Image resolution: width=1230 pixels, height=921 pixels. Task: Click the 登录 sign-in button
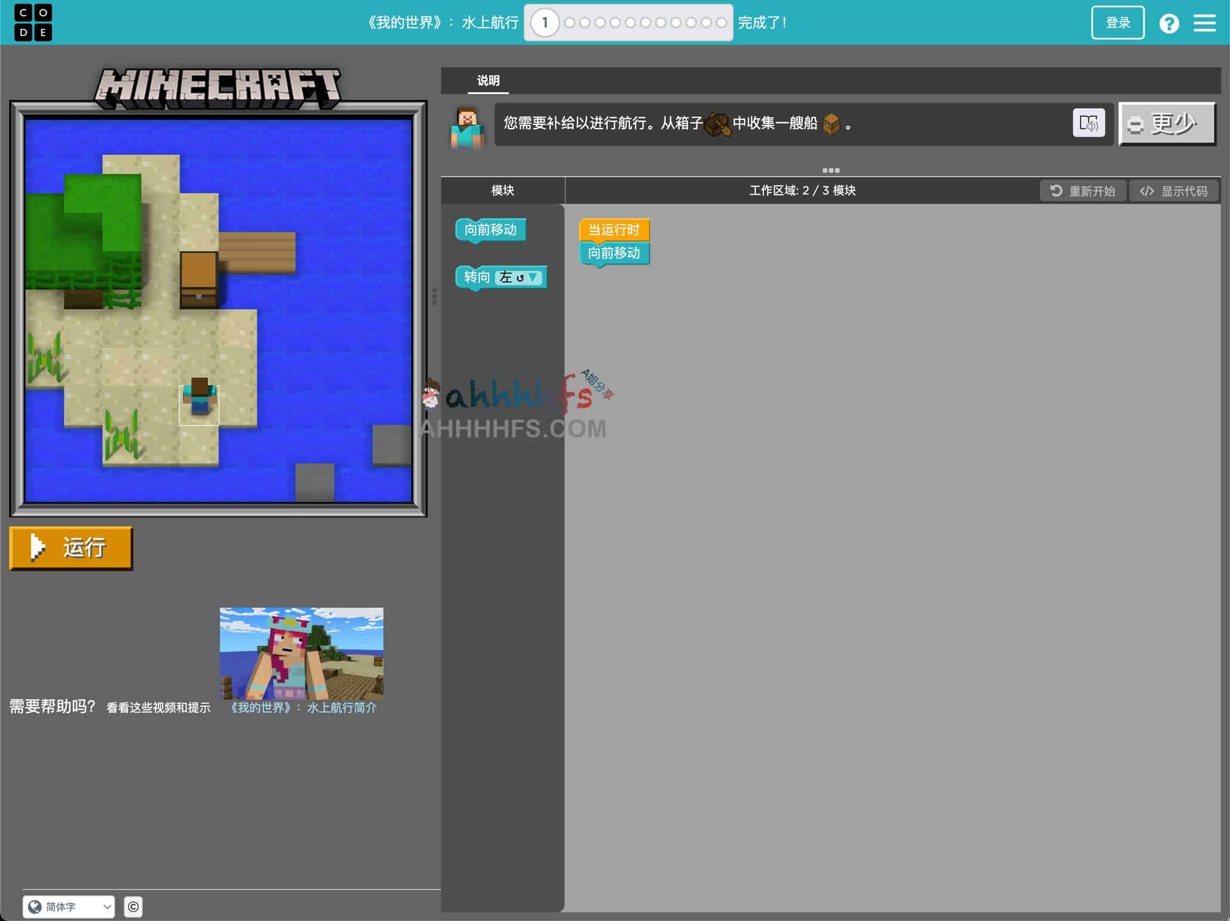click(x=1117, y=23)
